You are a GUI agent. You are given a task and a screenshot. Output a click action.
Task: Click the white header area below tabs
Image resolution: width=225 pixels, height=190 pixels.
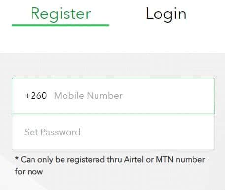(x=113, y=40)
